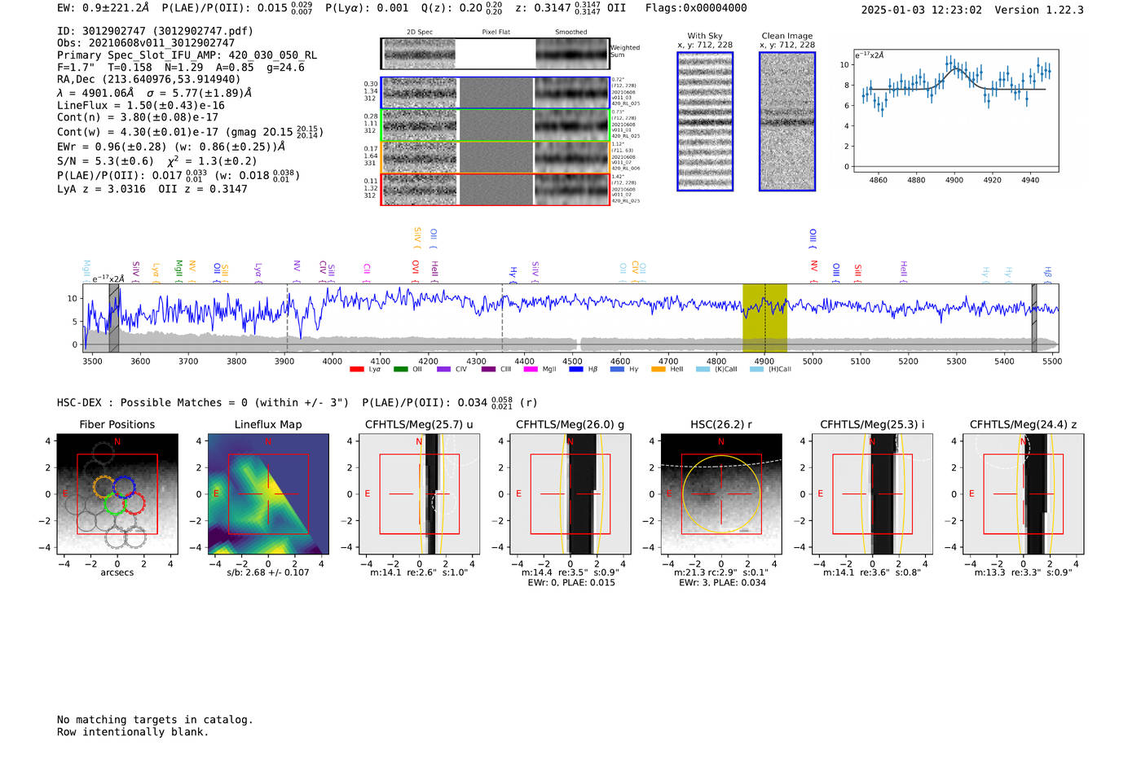The width and height of the screenshot is (1141, 776).
Task: Select the green-bordered fiber spectrum row
Action: point(495,125)
